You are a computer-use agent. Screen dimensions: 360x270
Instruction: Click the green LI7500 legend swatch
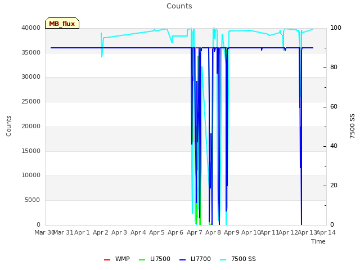(142, 260)
